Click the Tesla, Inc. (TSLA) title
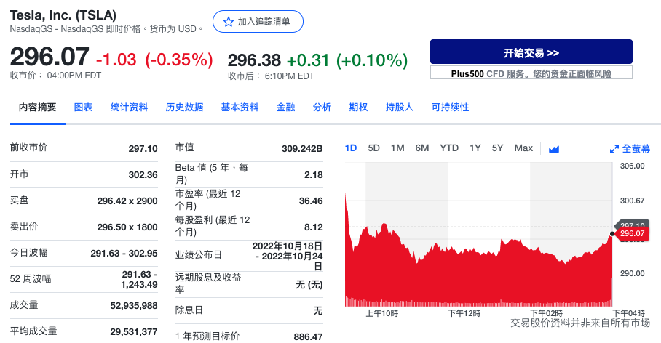The width and height of the screenshot is (661, 343). (x=63, y=15)
